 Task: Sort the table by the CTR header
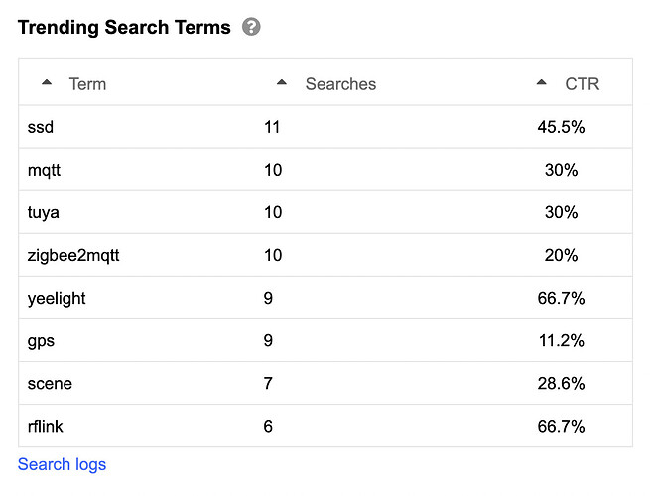pos(582,84)
